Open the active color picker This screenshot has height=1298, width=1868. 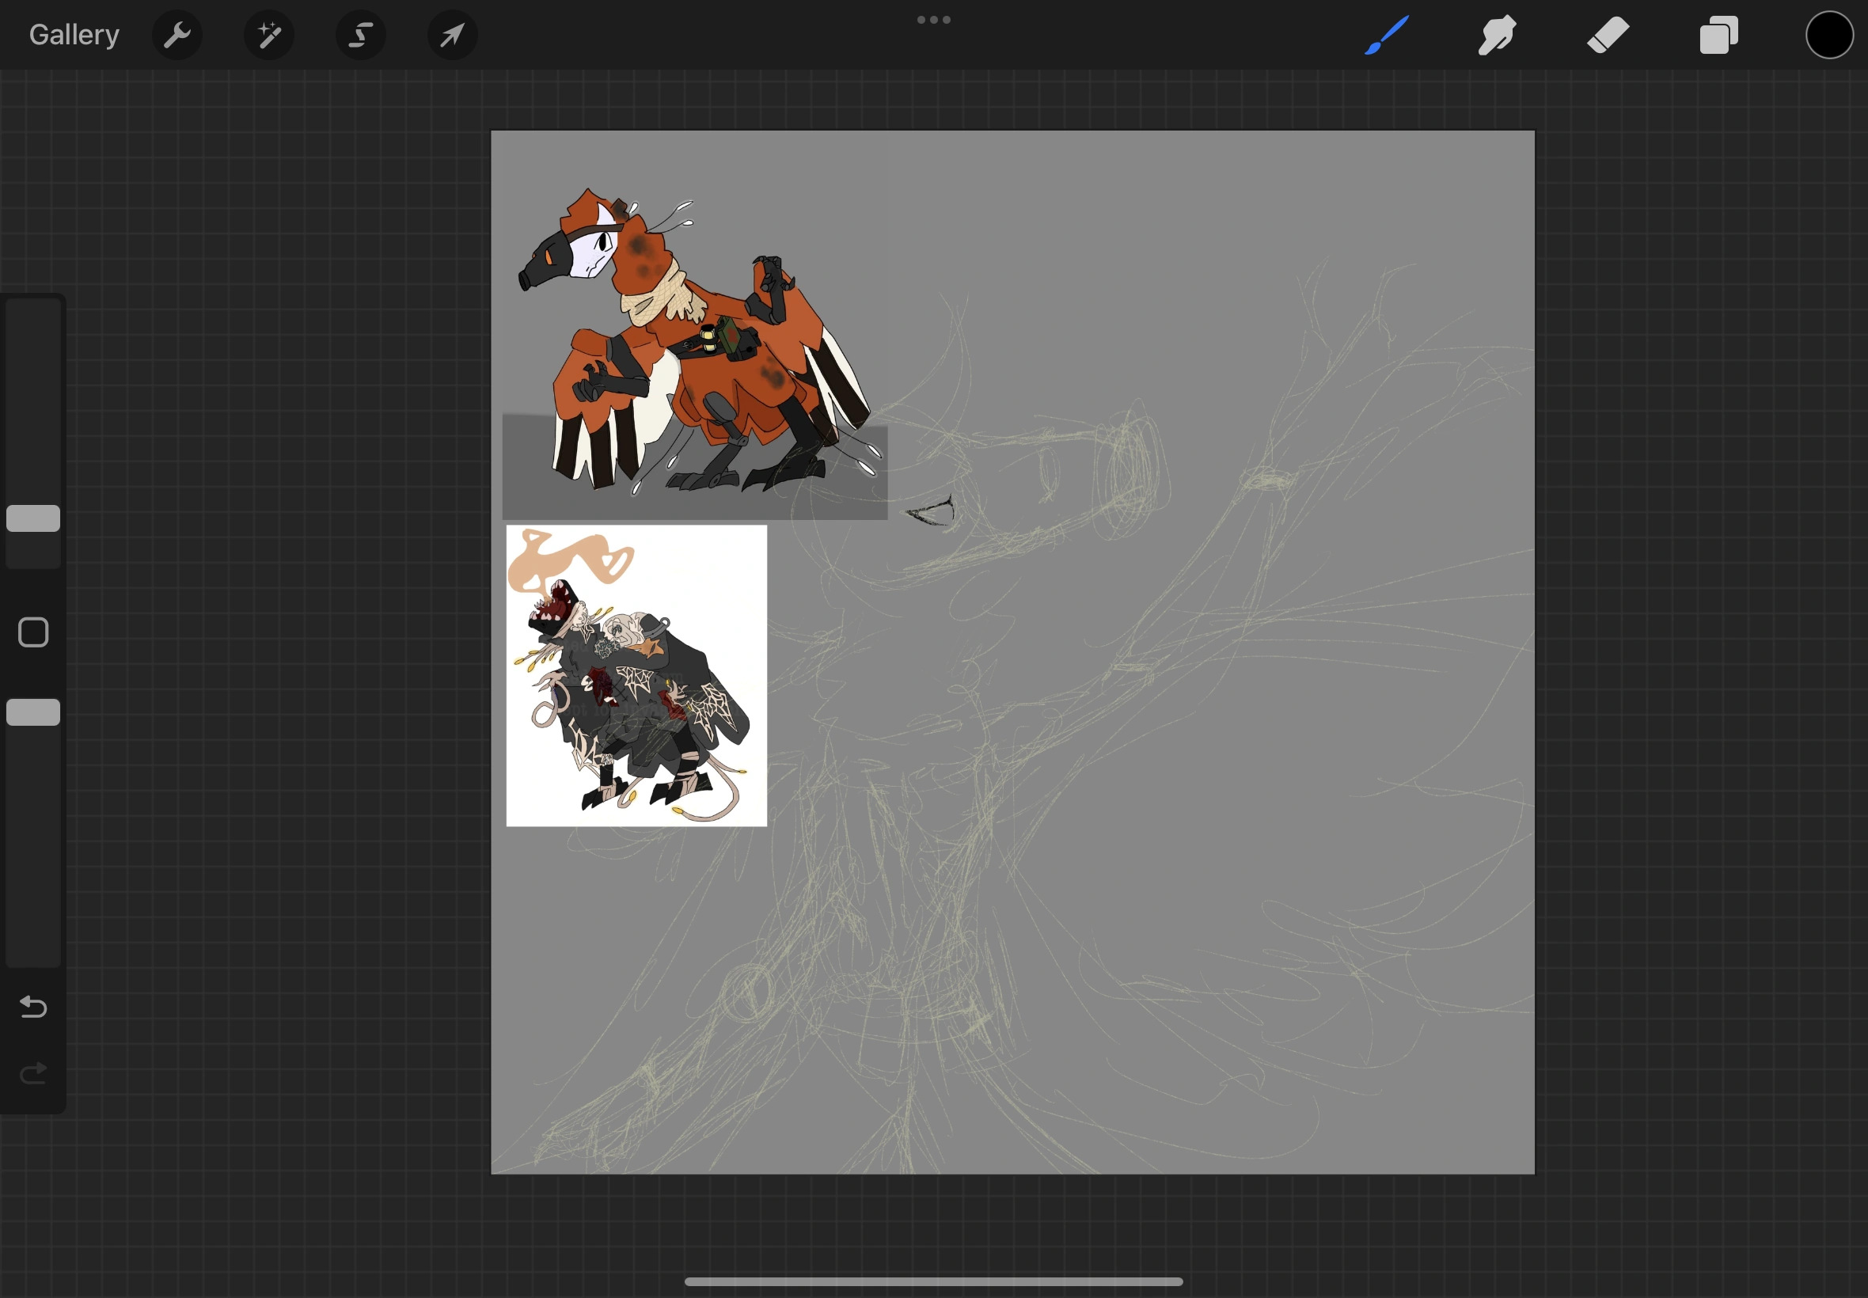pos(1828,34)
